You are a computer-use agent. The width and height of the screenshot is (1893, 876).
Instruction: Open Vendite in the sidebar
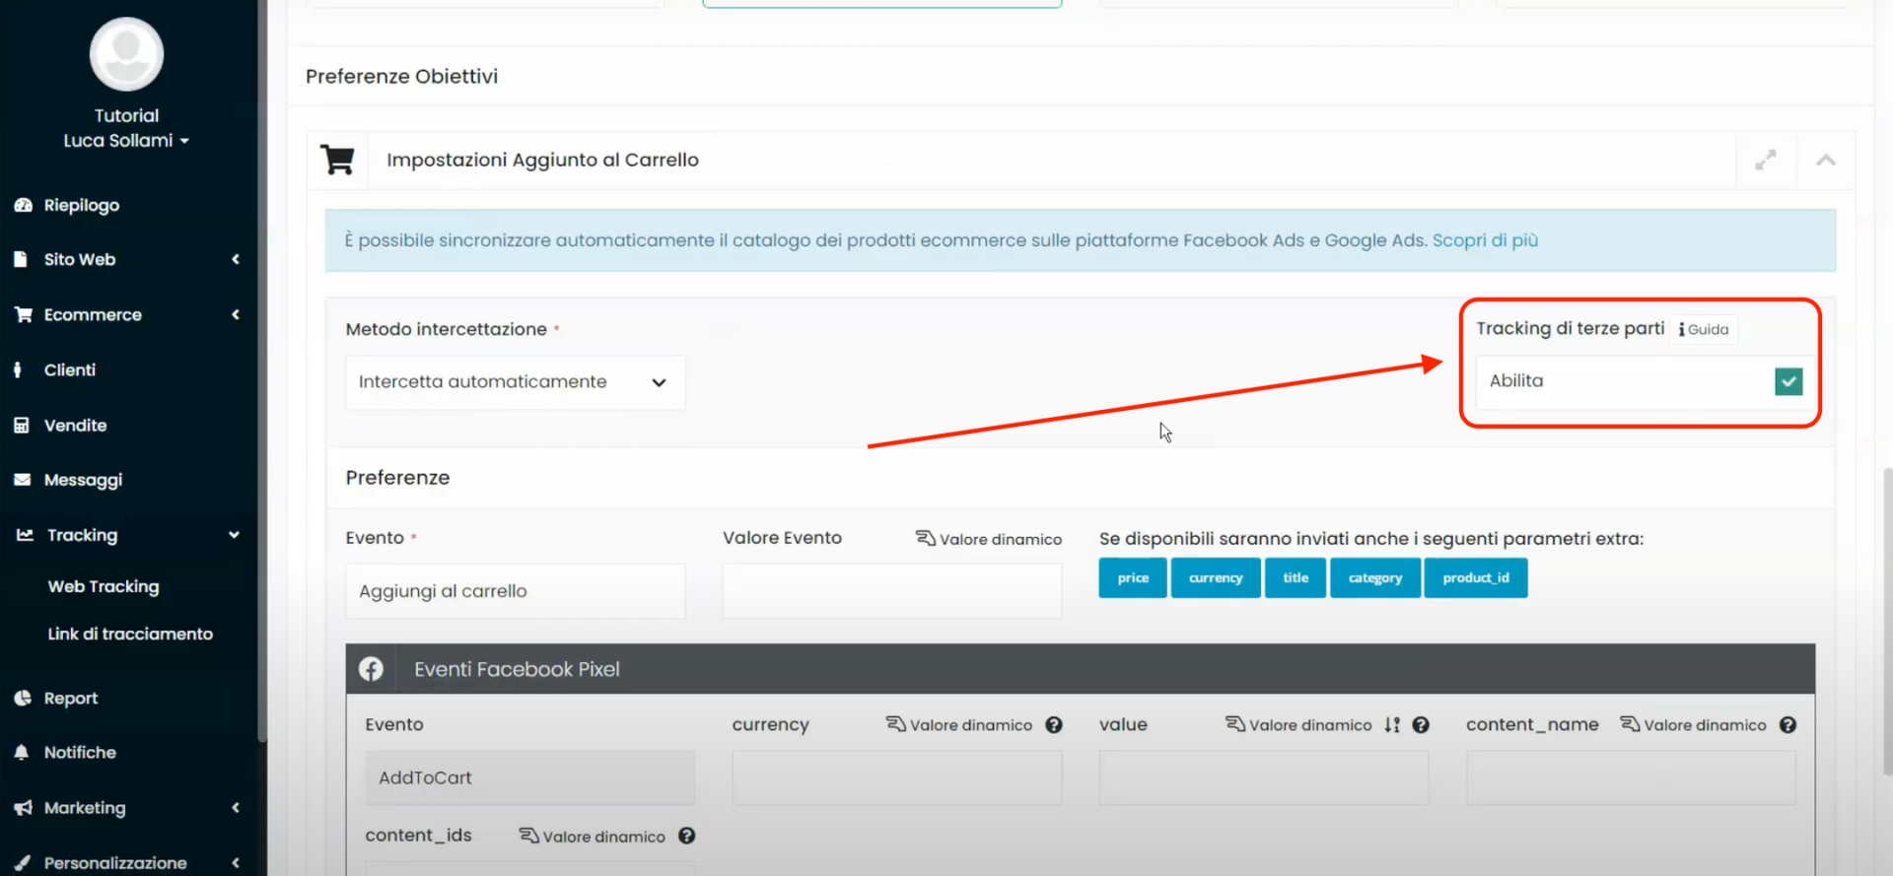(x=75, y=425)
